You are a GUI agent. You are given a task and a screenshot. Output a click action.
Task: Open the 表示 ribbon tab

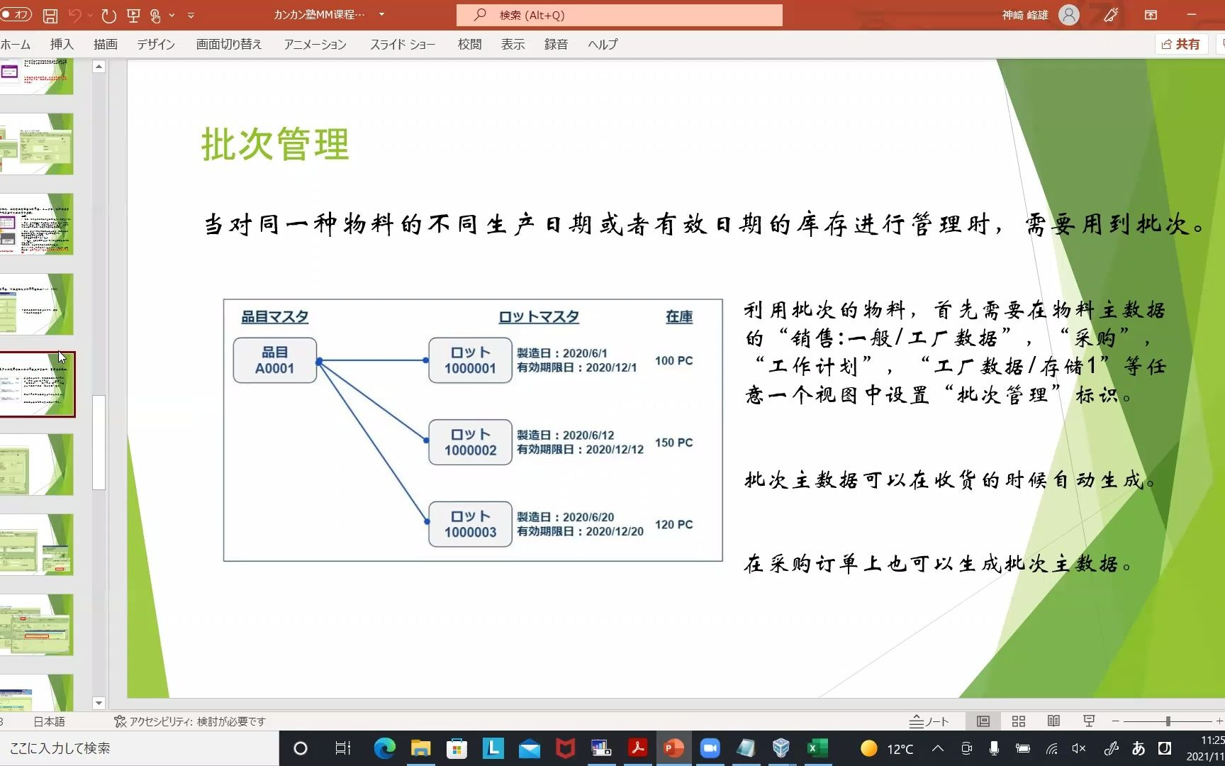(x=513, y=44)
